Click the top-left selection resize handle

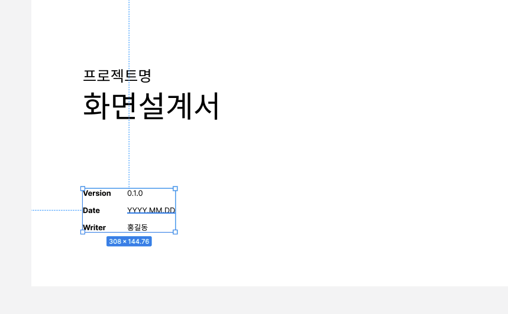[83, 188]
